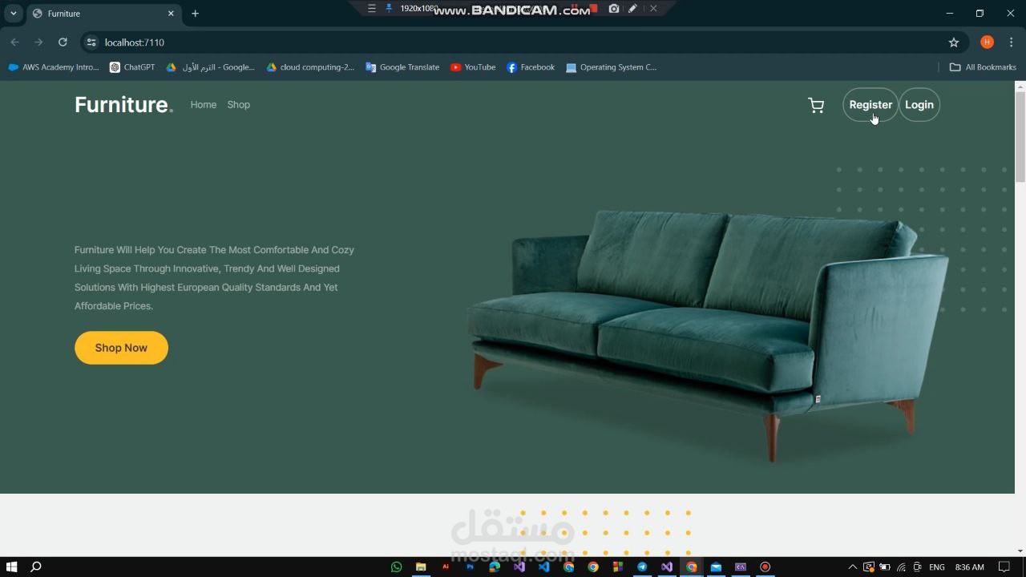Image resolution: width=1026 pixels, height=577 pixels.
Task: Open the Chrome three-dot menu
Action: click(1011, 42)
